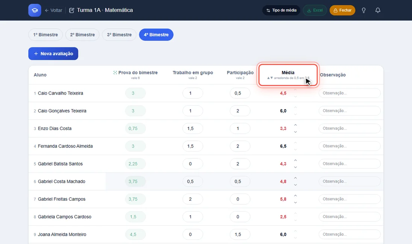Edit Fernanda Cardoso Almeida's Trabalho em grupo grade
The image size is (412, 244).
(x=193, y=146)
